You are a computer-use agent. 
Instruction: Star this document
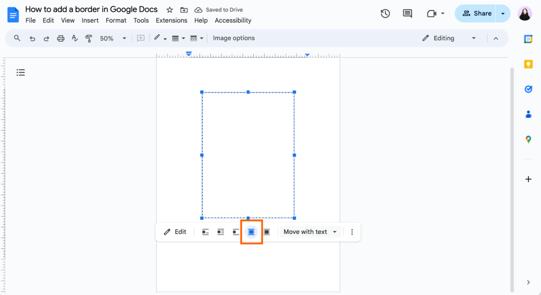tap(170, 10)
